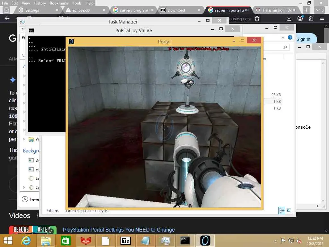The height and width of the screenshot is (247, 329).
Task: Click the Task Manager title bar icon
Action: (x=22, y=22)
